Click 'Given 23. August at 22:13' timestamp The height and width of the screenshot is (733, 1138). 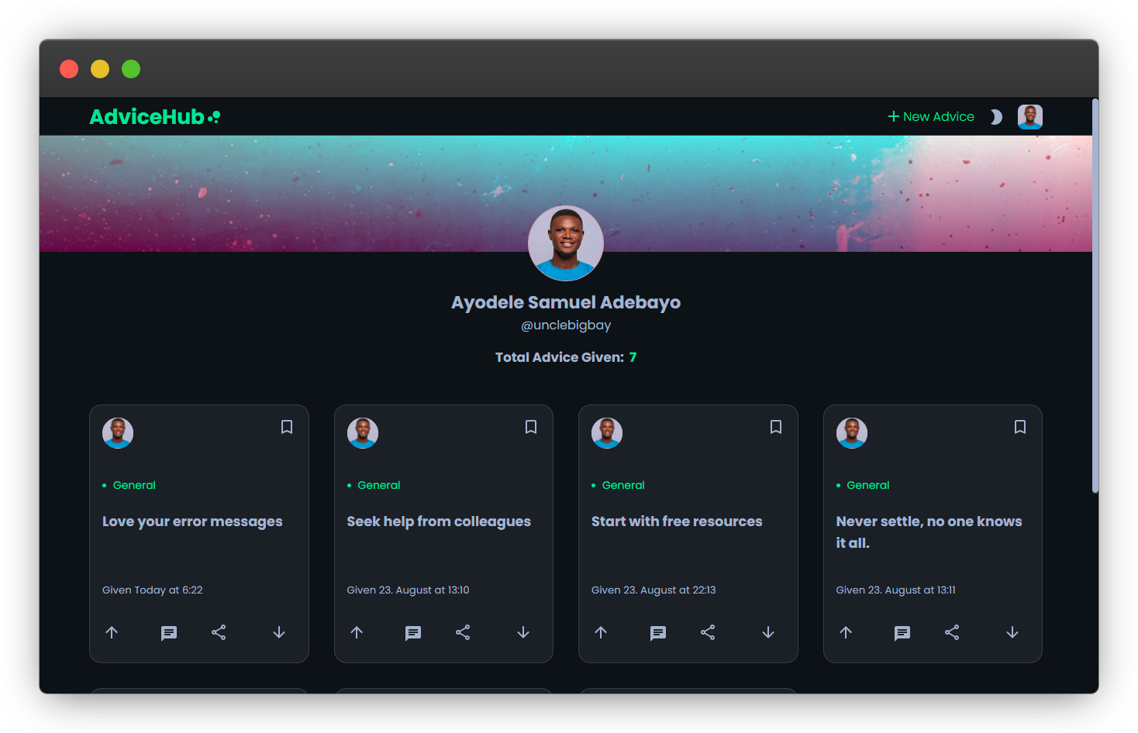[x=653, y=590]
